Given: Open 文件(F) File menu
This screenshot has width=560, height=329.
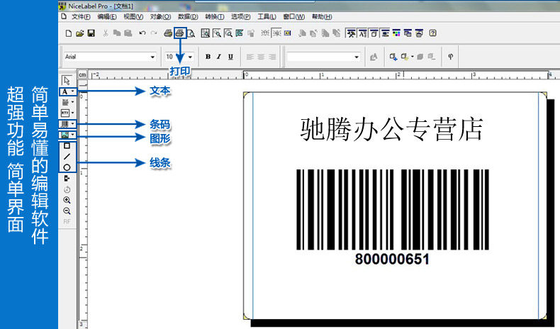Looking at the screenshot, I should coord(81,17).
